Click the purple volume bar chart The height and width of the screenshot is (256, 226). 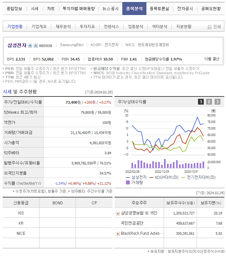click(168, 163)
